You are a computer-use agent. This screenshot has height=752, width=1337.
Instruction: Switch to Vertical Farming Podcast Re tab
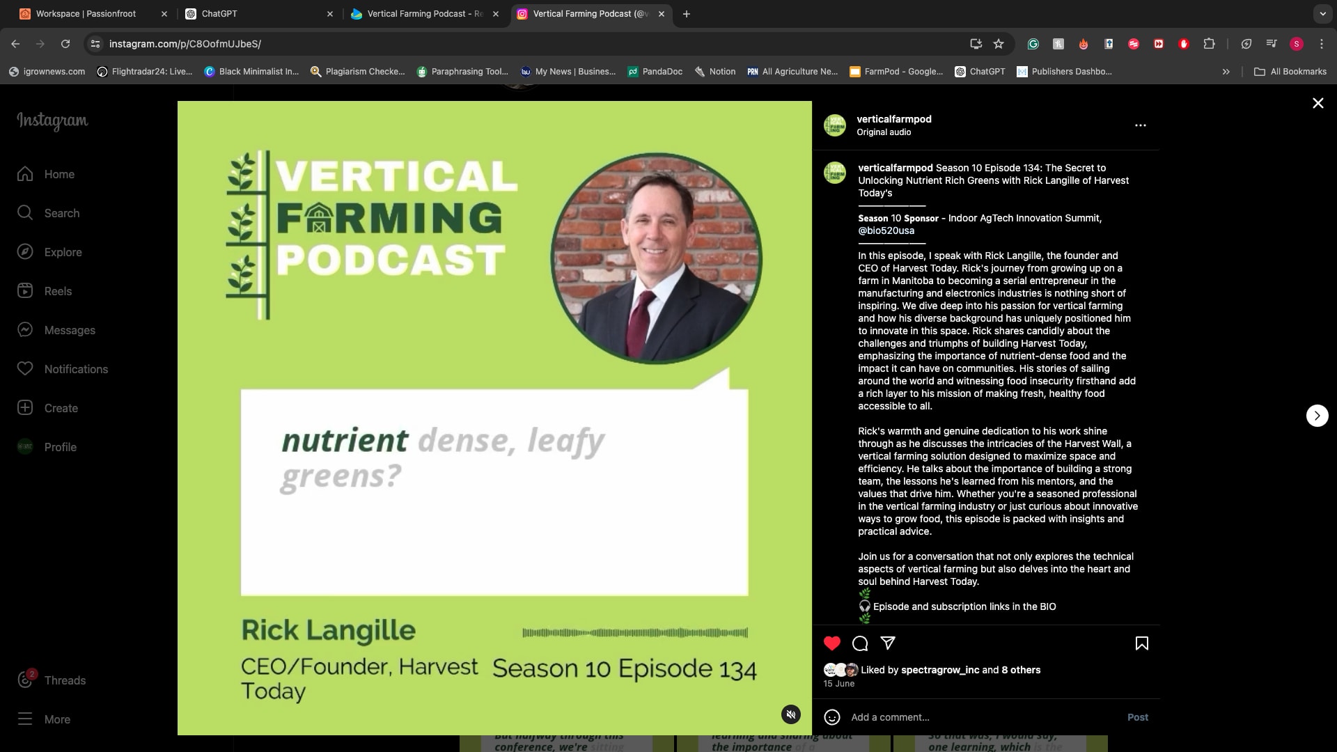tap(425, 14)
